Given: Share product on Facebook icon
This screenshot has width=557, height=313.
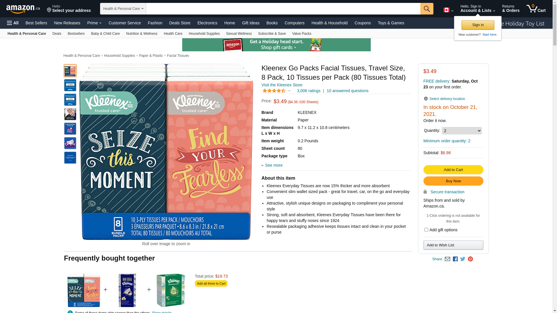Looking at the screenshot, I should [455, 259].
